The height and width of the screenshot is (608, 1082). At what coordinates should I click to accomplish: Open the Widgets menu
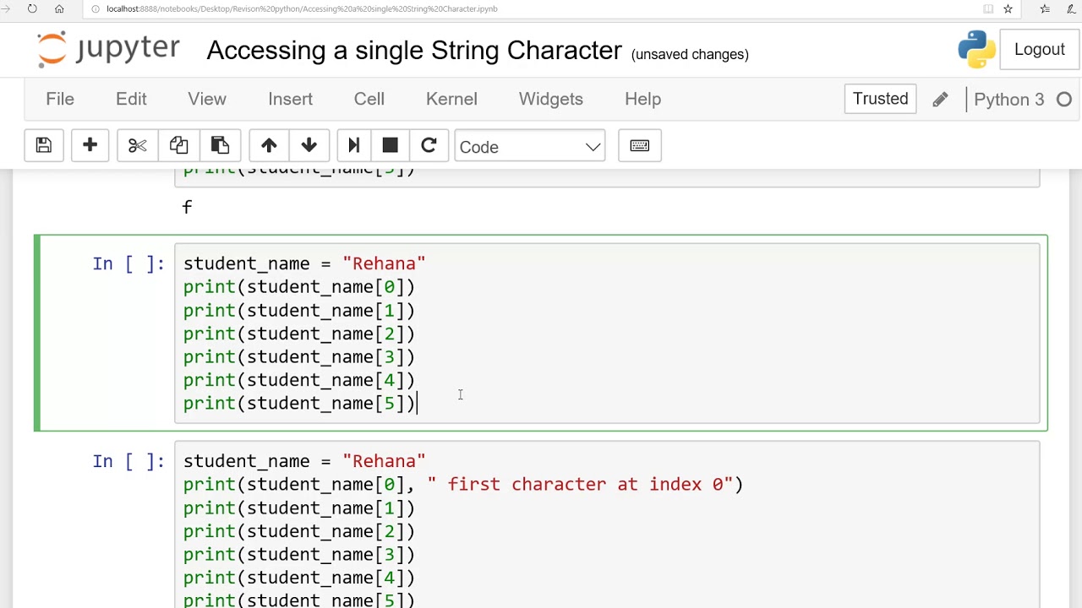(550, 99)
